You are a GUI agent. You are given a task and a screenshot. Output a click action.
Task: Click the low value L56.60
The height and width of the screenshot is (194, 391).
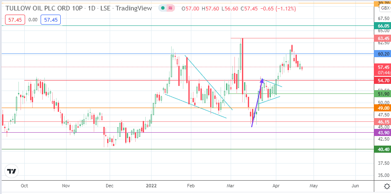(231, 9)
